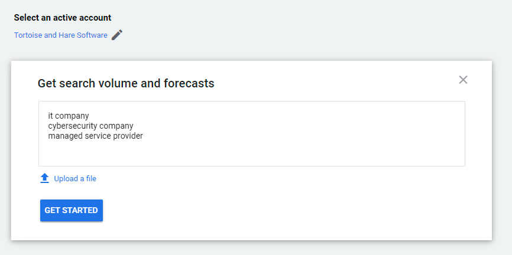Click the pencil edit icon beside account name
Viewport: 512px width, 255px height.
click(x=117, y=35)
